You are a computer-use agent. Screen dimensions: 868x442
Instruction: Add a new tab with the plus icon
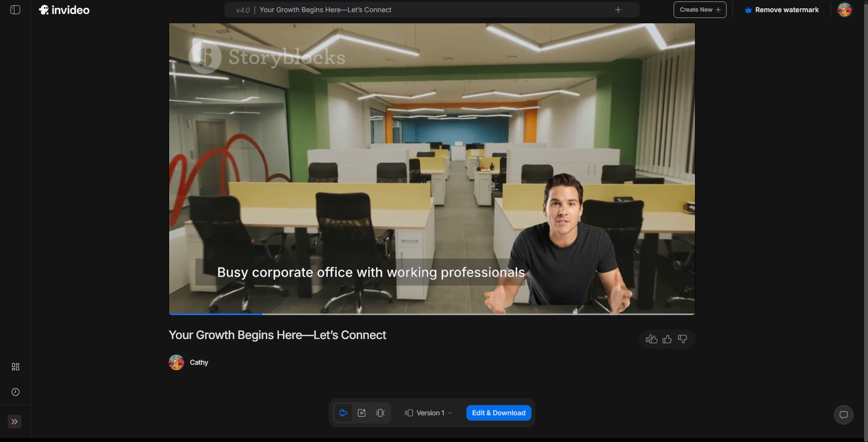[618, 10]
